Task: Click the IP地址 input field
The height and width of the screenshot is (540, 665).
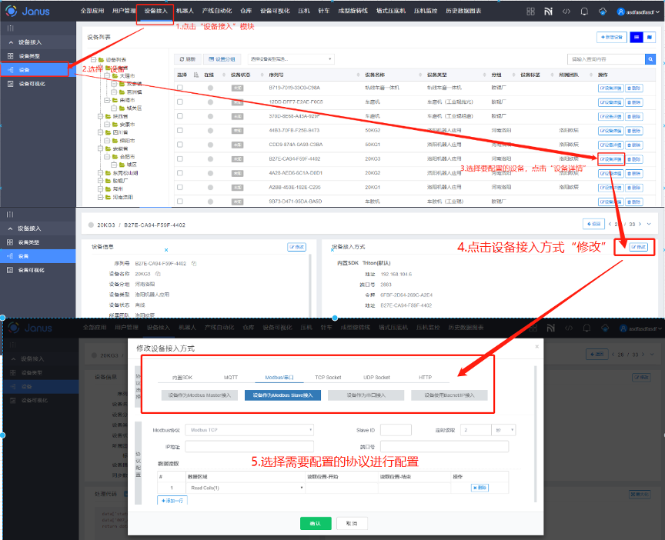Action: 249,447
